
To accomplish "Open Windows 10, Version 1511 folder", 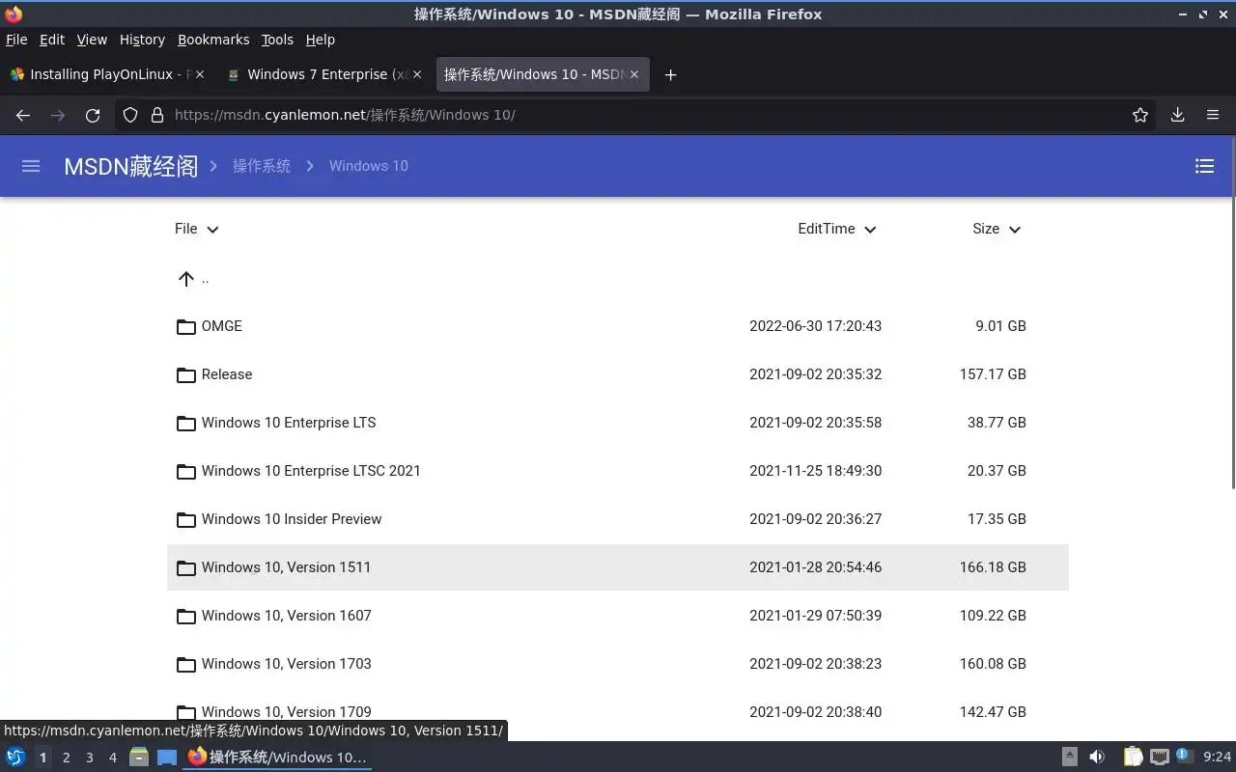I will click(286, 567).
